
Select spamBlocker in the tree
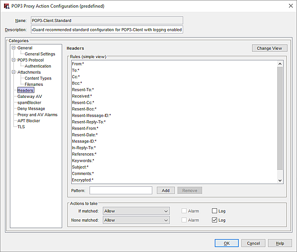tap(29, 103)
